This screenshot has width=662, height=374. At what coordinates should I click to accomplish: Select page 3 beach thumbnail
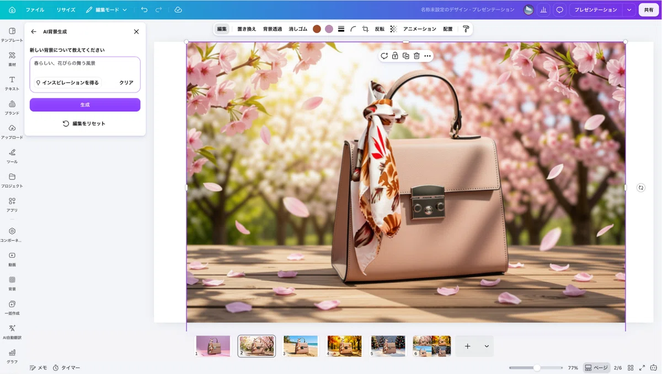(301, 346)
